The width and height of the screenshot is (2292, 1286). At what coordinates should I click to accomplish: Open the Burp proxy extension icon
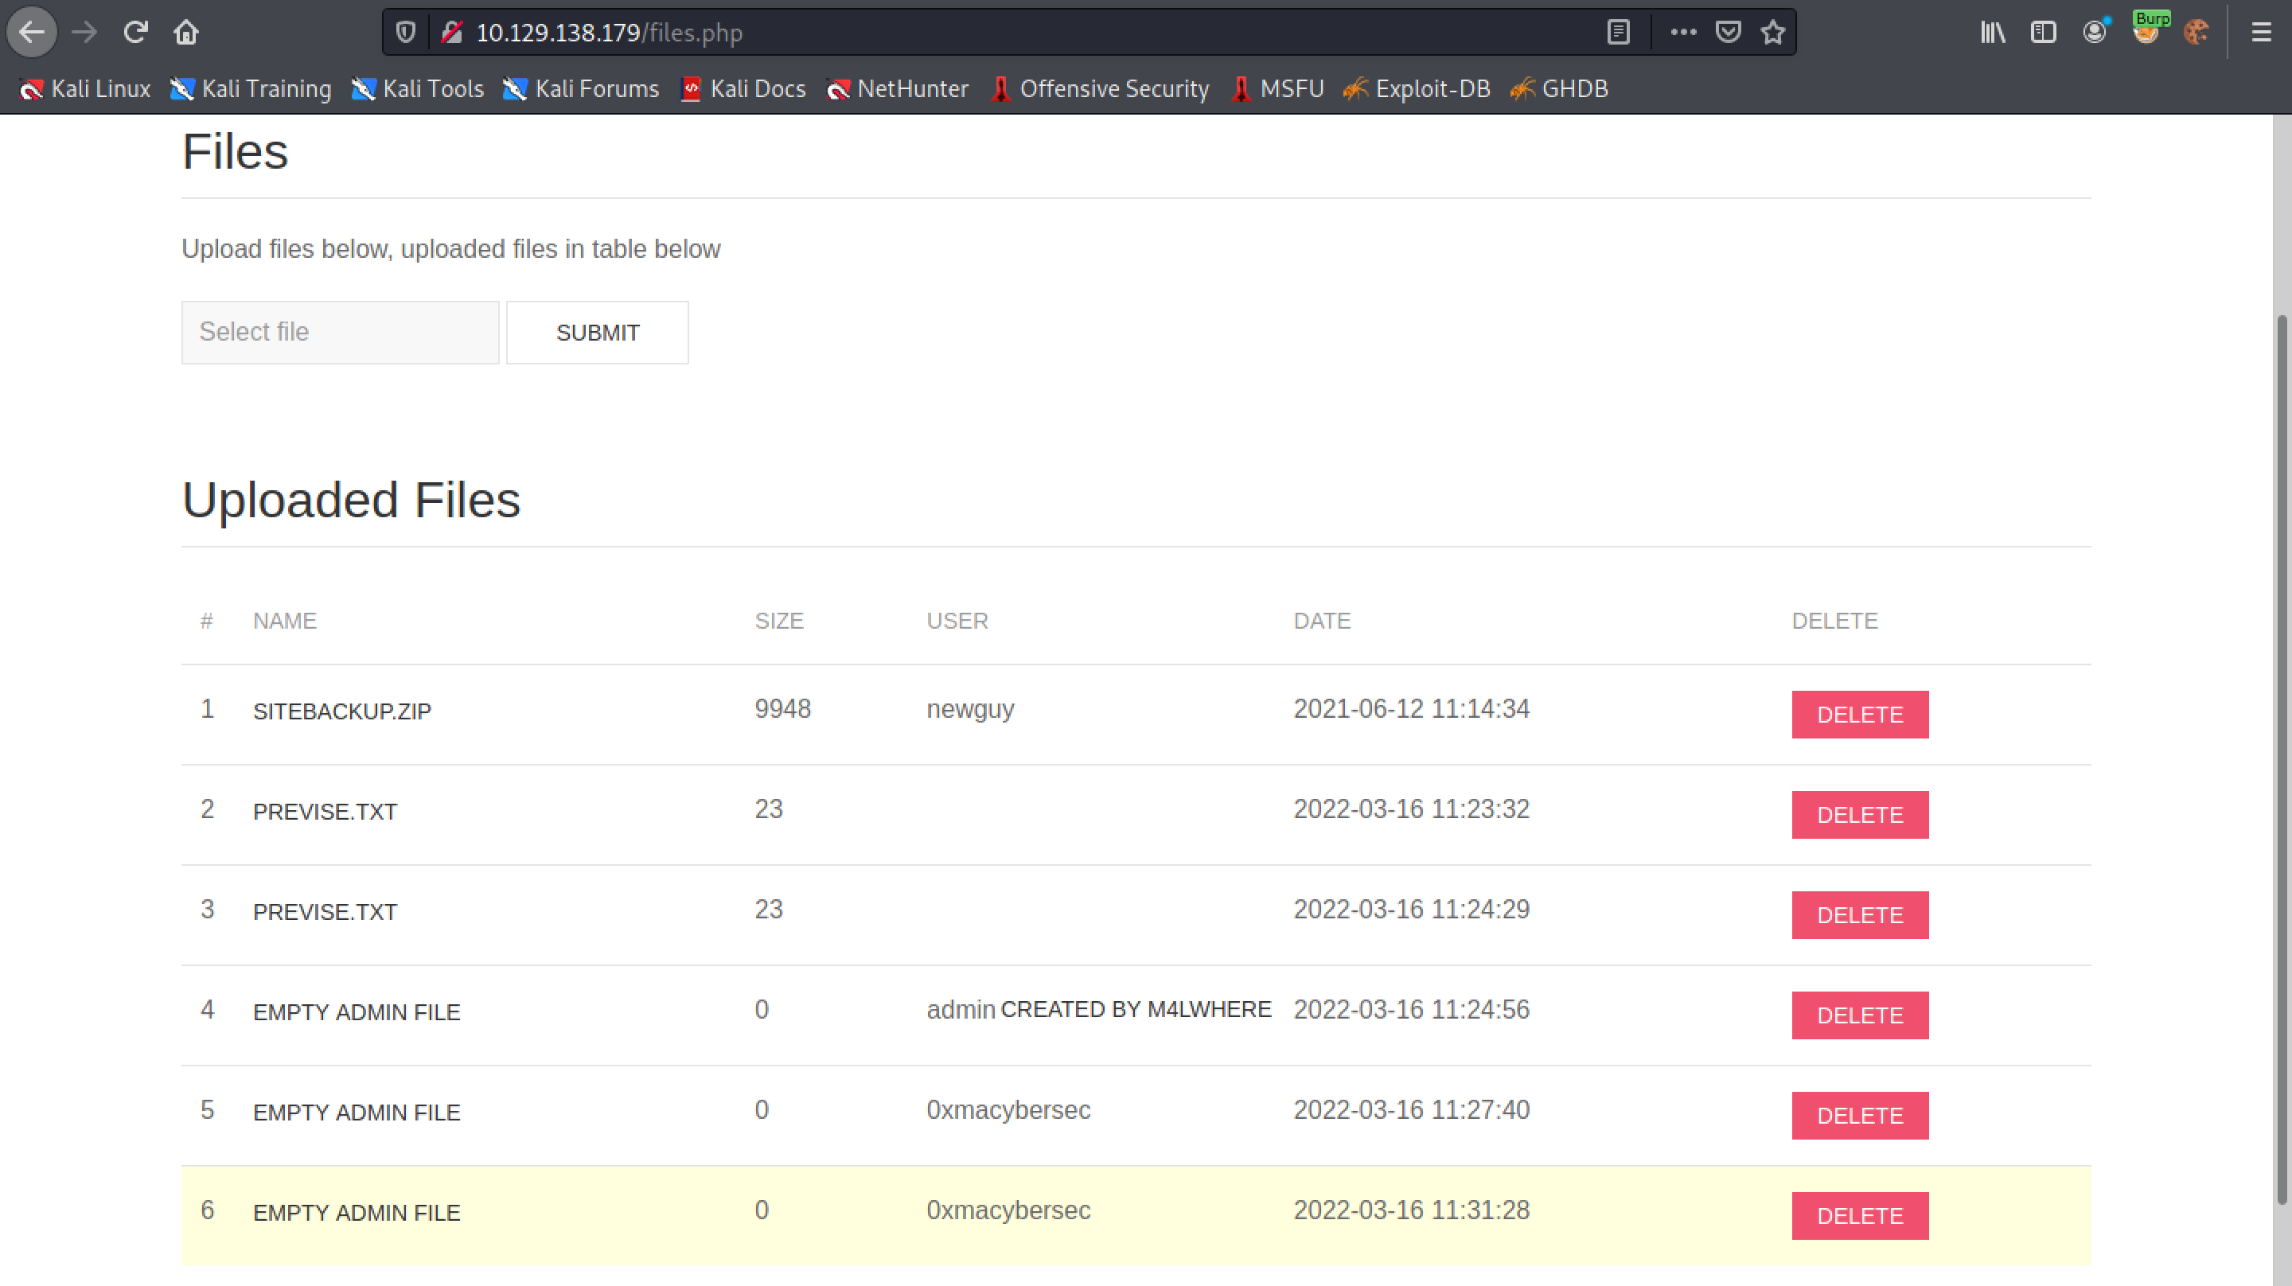pos(2148,29)
